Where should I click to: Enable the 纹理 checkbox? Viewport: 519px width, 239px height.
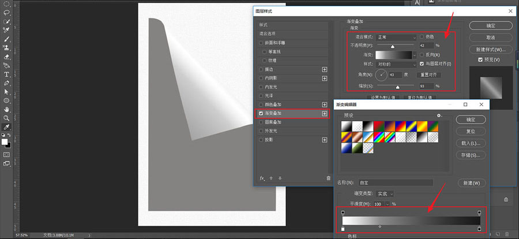click(265, 61)
